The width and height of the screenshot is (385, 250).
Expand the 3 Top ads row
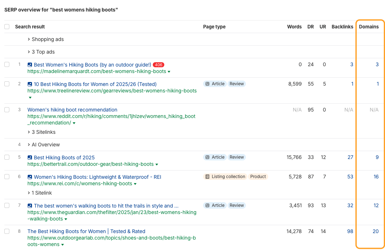click(44, 52)
